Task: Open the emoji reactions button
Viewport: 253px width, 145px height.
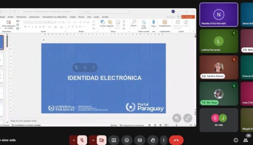Action: tap(127, 140)
